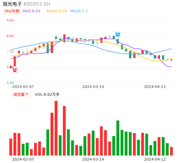Toggle the MA20 moving average line

79,11
